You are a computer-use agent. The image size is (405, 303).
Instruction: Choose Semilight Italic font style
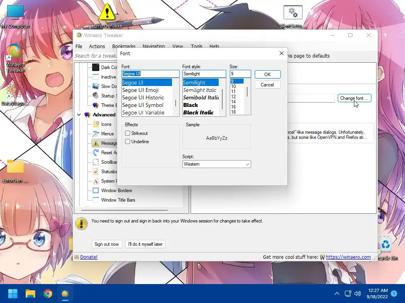(200, 90)
